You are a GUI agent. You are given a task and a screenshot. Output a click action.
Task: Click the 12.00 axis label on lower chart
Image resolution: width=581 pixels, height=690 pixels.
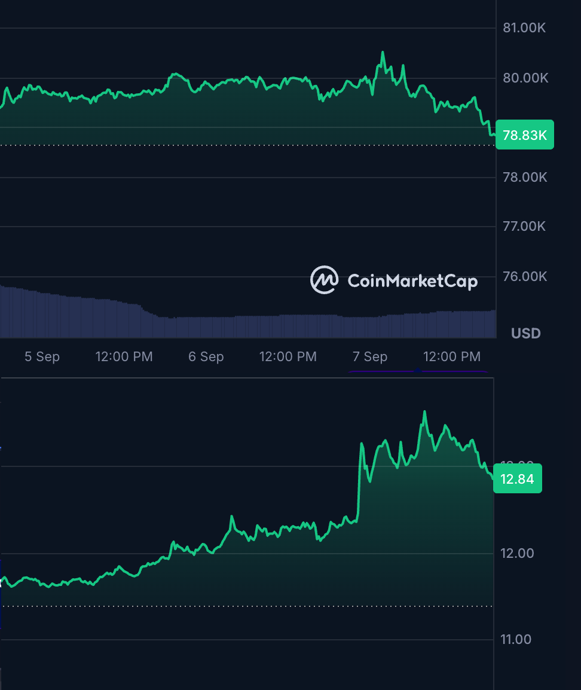coord(517,553)
